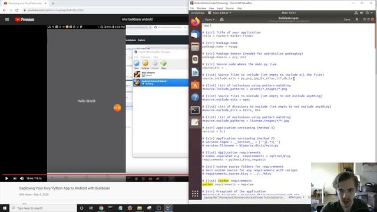Open VirtualBox View menu
The image size is (377, 212).
(211, 8)
